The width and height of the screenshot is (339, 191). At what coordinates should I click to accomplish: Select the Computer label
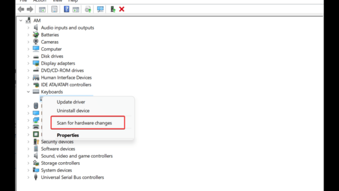[x=51, y=49]
